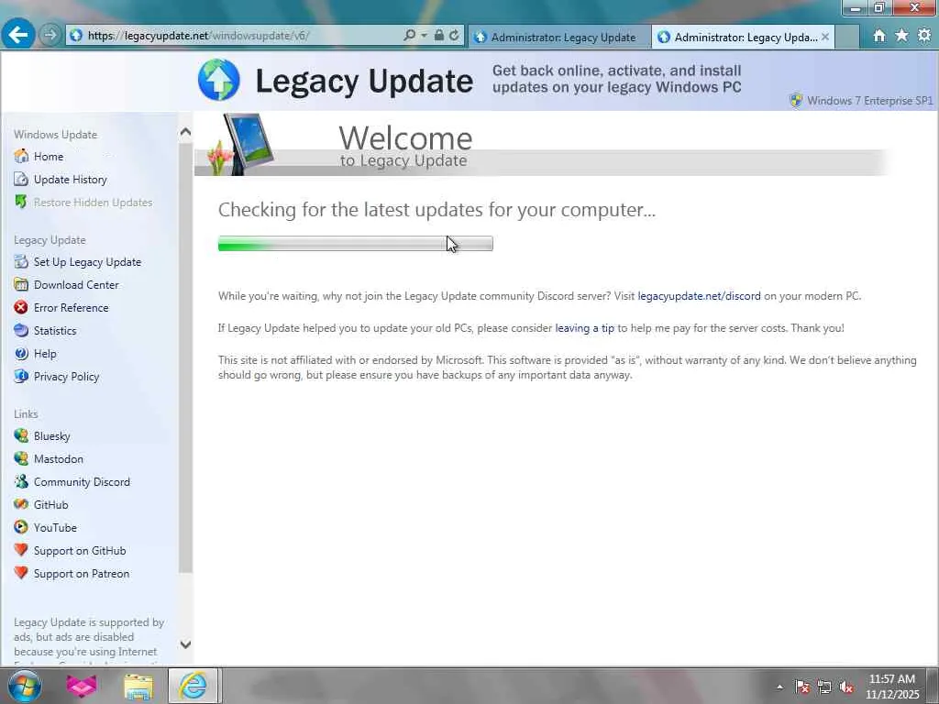Click the Home house icon in toolbar

879,36
